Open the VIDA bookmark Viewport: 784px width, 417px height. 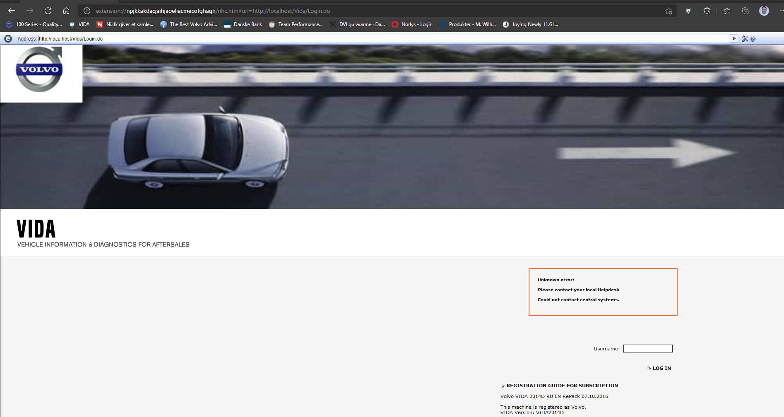point(79,24)
